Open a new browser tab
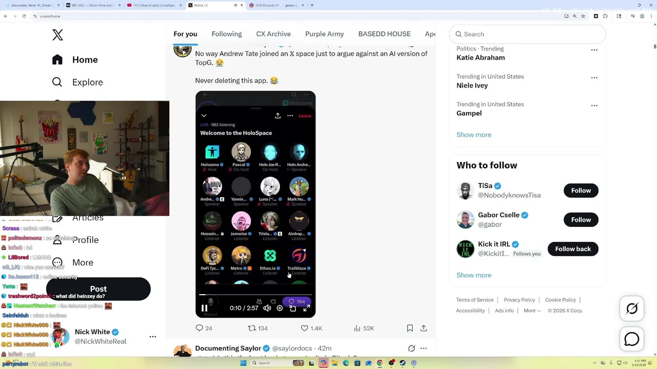Viewport: 657px width, 369px height. (312, 5)
